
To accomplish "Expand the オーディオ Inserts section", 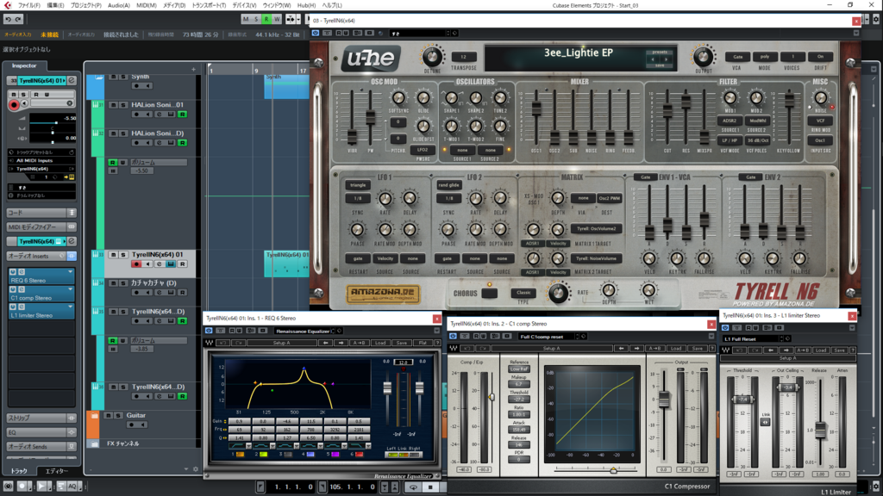I will point(41,256).
